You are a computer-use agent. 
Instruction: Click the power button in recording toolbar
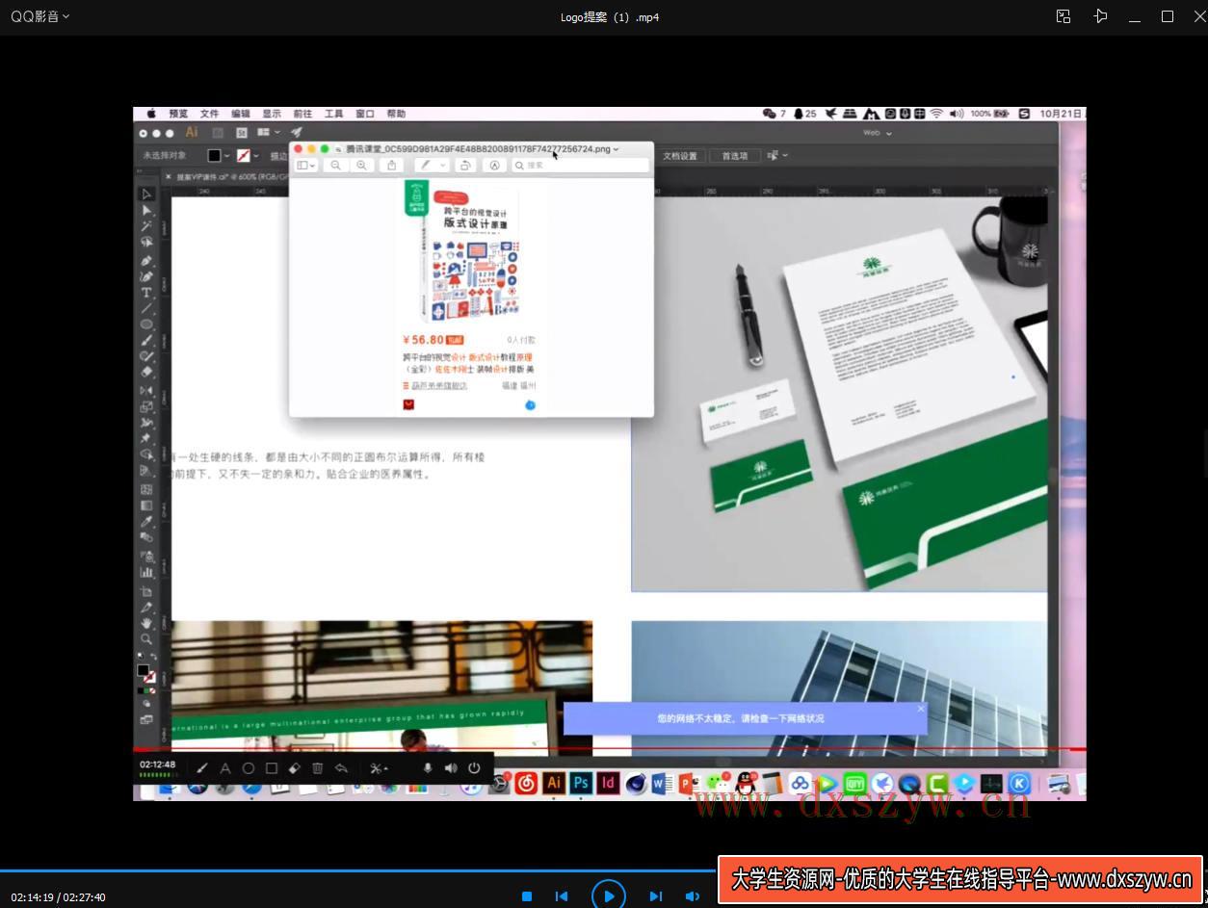pos(474,768)
